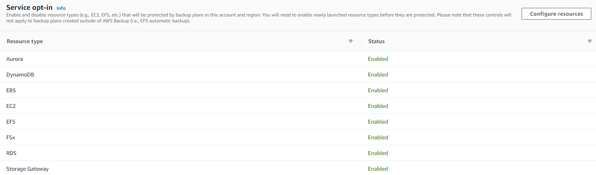This screenshot has width=596, height=175.
Task: Click Enabled status for FSx
Action: (378, 137)
